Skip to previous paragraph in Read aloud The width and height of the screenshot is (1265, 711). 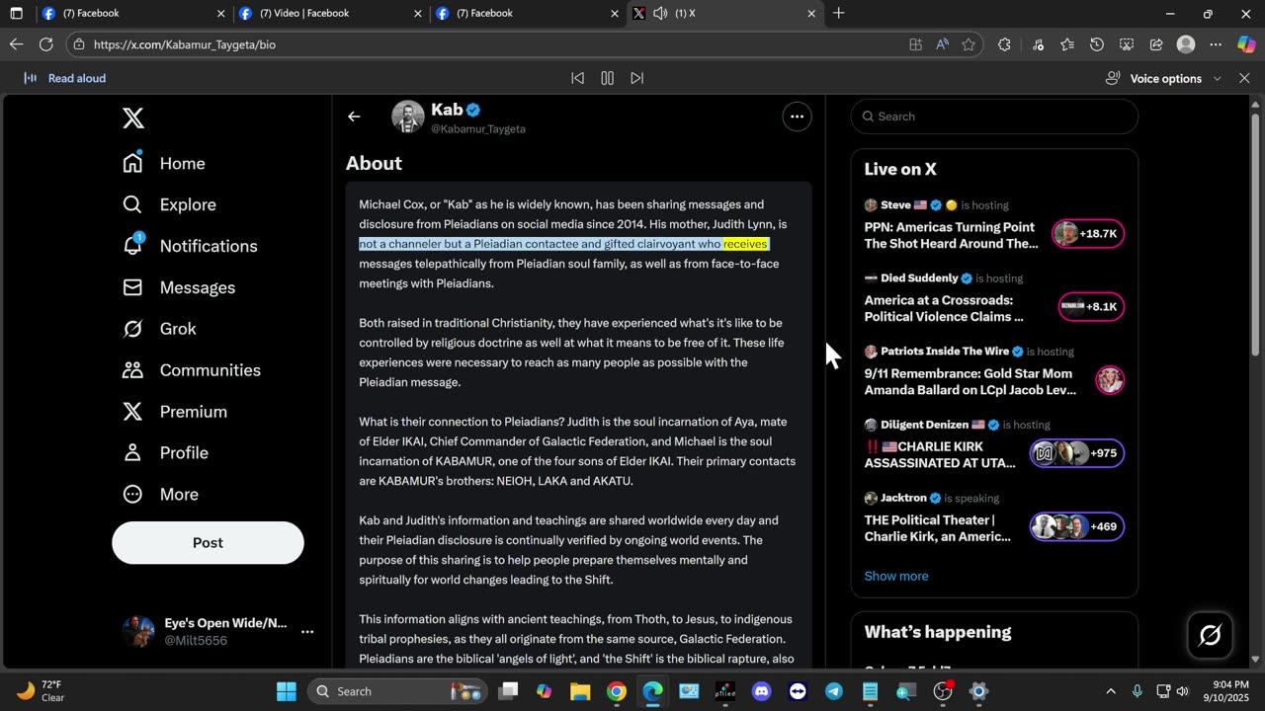point(577,78)
